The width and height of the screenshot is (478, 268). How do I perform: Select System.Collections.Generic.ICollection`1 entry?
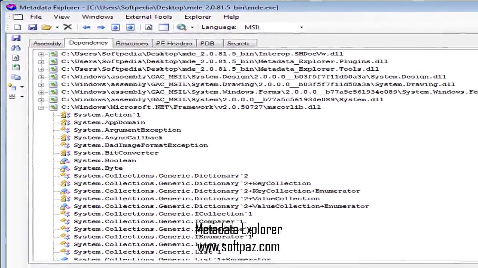[x=163, y=214]
